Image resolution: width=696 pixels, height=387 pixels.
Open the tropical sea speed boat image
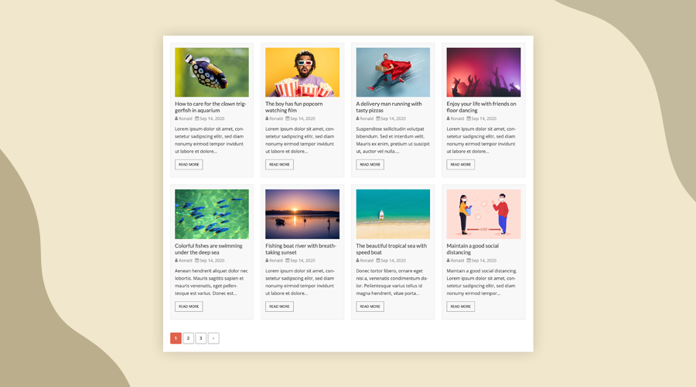coord(393,214)
